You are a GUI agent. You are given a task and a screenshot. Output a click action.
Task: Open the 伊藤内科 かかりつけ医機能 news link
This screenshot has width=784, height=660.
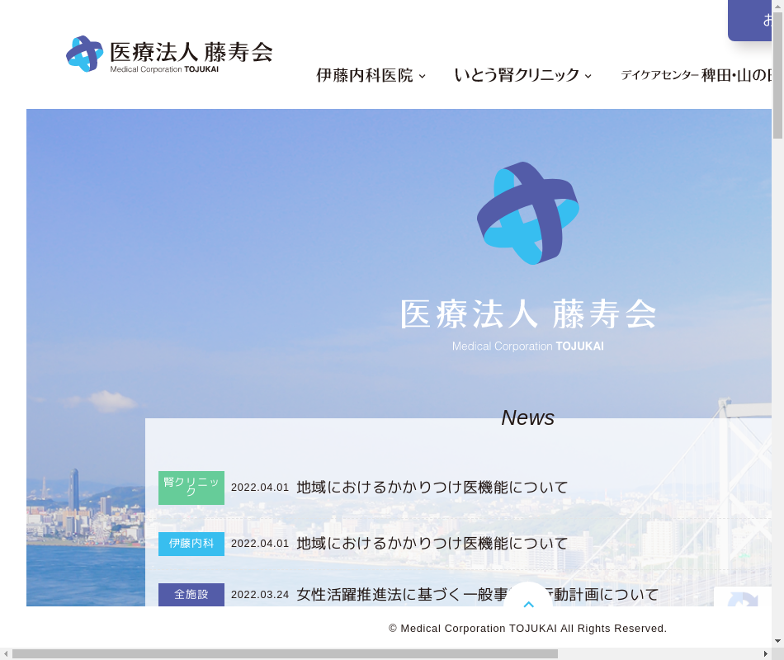click(432, 544)
